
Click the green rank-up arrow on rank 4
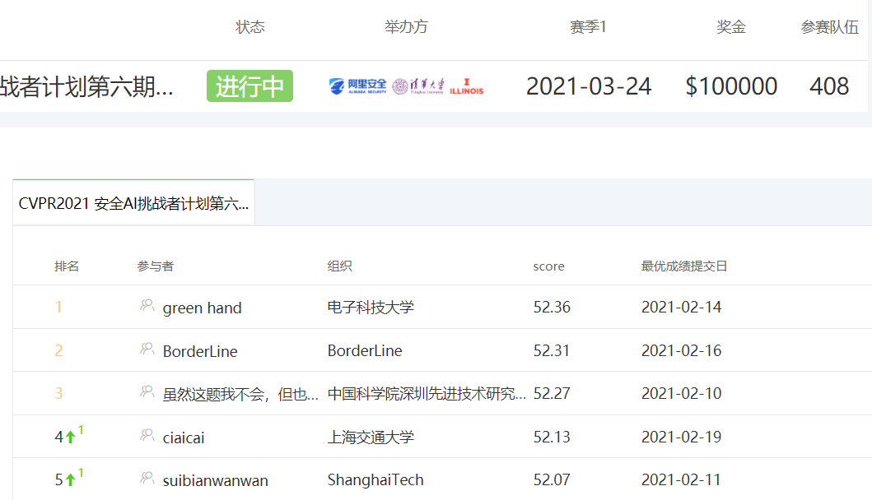click(x=71, y=437)
